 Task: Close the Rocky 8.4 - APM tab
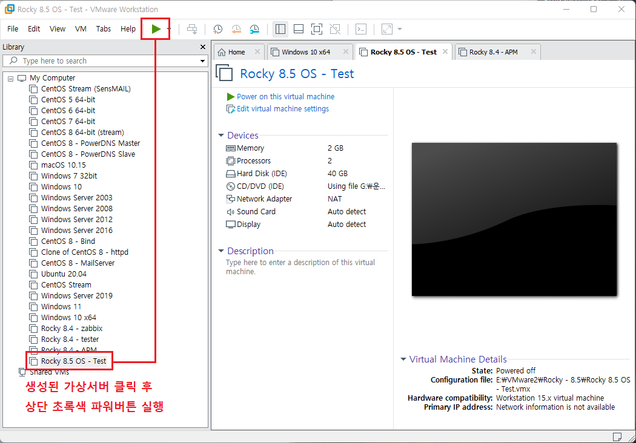(x=534, y=51)
